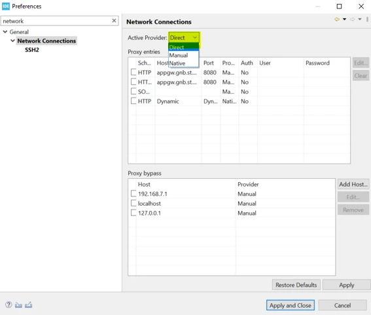Toggle the localhost bypass checkbox

pos(133,203)
